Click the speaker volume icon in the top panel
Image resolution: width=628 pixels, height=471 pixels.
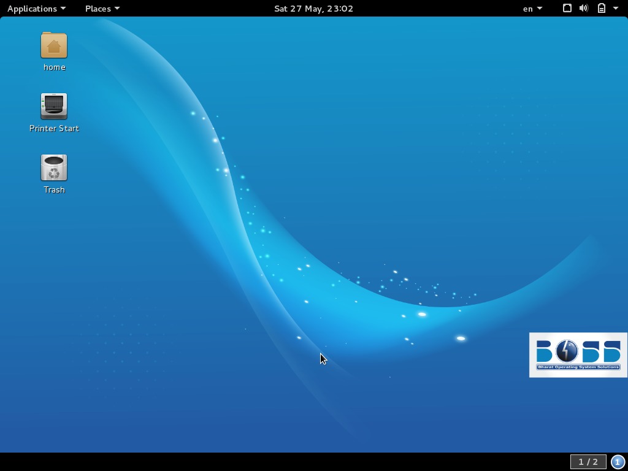[583, 8]
